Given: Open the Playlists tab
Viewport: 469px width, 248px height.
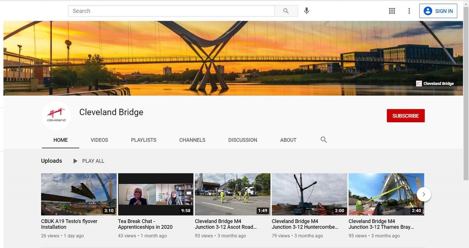Looking at the screenshot, I should (143, 140).
